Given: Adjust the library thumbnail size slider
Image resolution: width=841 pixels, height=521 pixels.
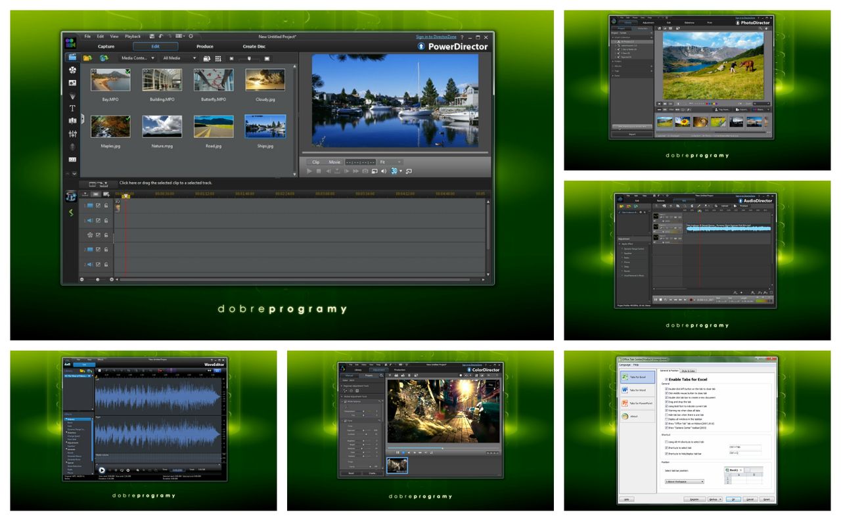Looking at the screenshot, I should click(249, 58).
